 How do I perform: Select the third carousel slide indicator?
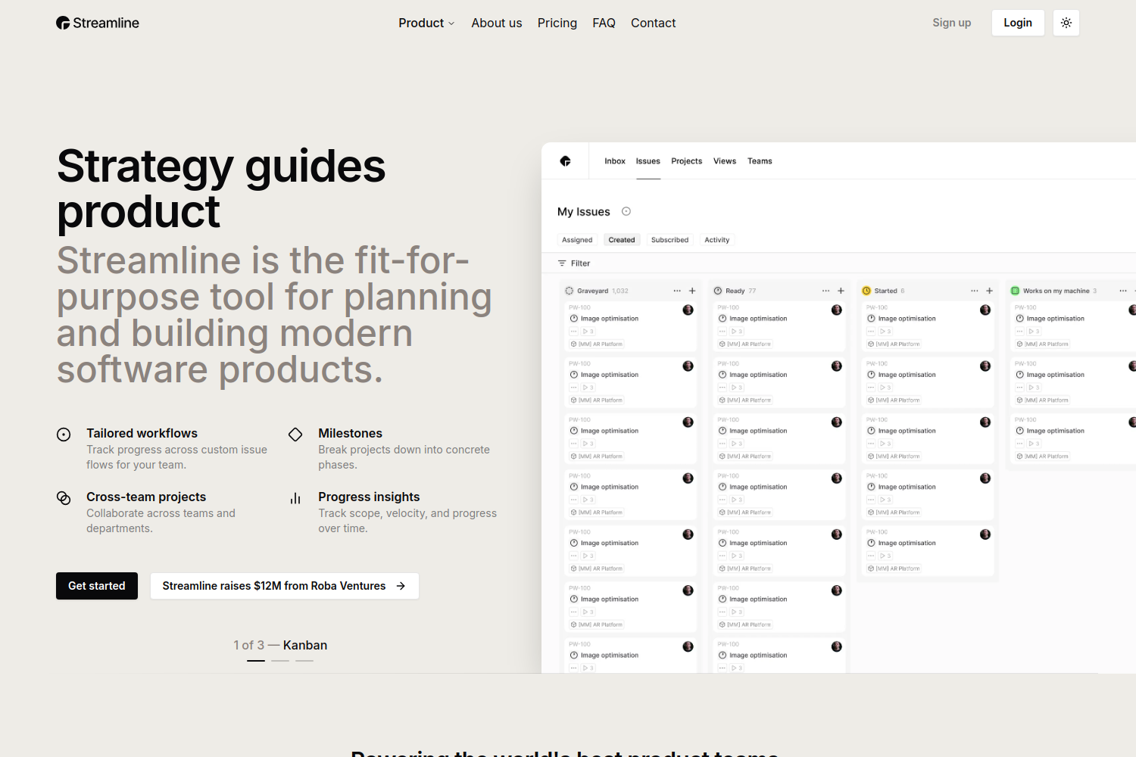[304, 661]
